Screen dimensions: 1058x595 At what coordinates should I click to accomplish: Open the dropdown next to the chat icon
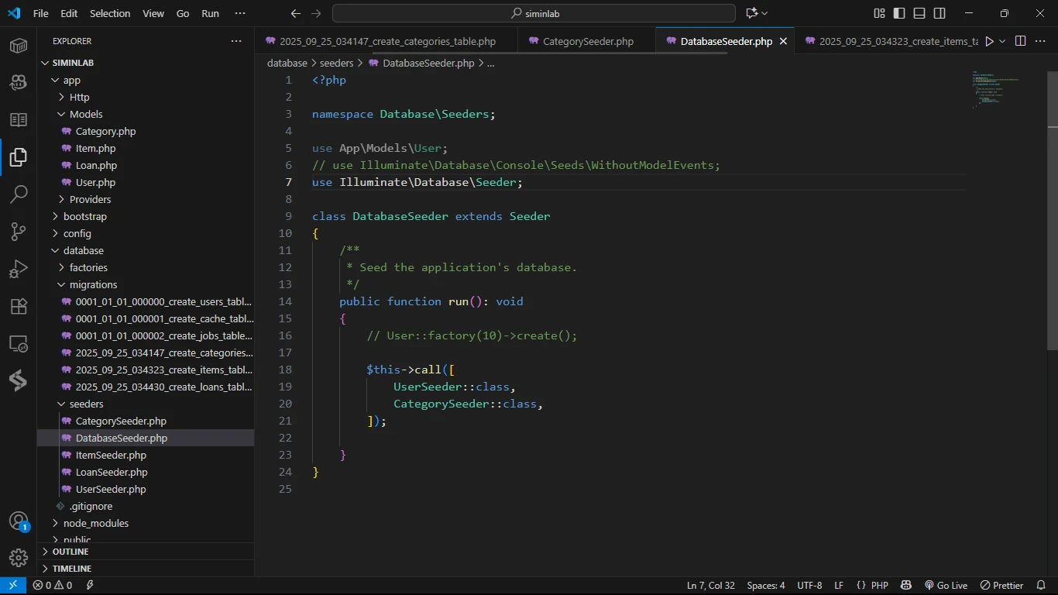point(764,13)
